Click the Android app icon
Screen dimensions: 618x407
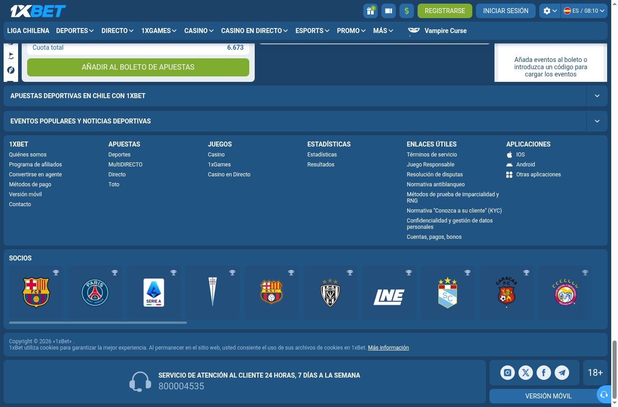(x=509, y=165)
